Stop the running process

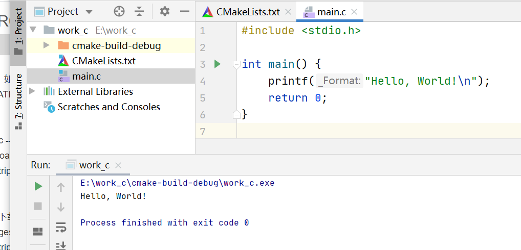38,206
